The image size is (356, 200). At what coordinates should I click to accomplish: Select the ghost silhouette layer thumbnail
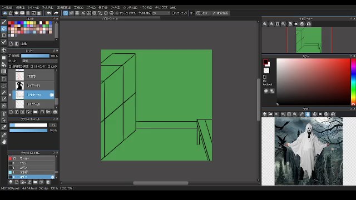[x=20, y=86]
